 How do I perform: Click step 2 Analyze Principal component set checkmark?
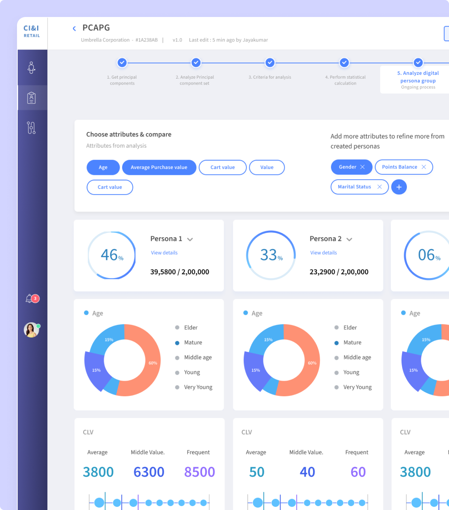[196, 63]
